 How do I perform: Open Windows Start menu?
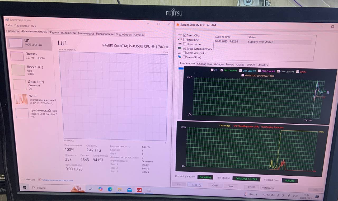tap(24, 187)
